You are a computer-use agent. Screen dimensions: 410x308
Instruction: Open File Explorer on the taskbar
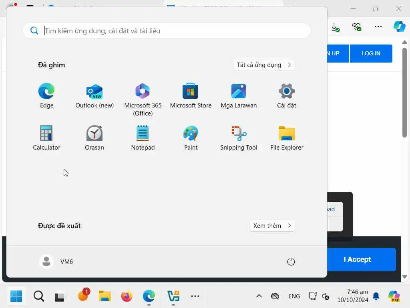pyautogui.click(x=105, y=296)
